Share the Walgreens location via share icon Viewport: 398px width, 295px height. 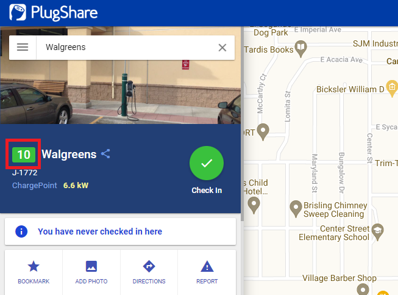pos(105,154)
